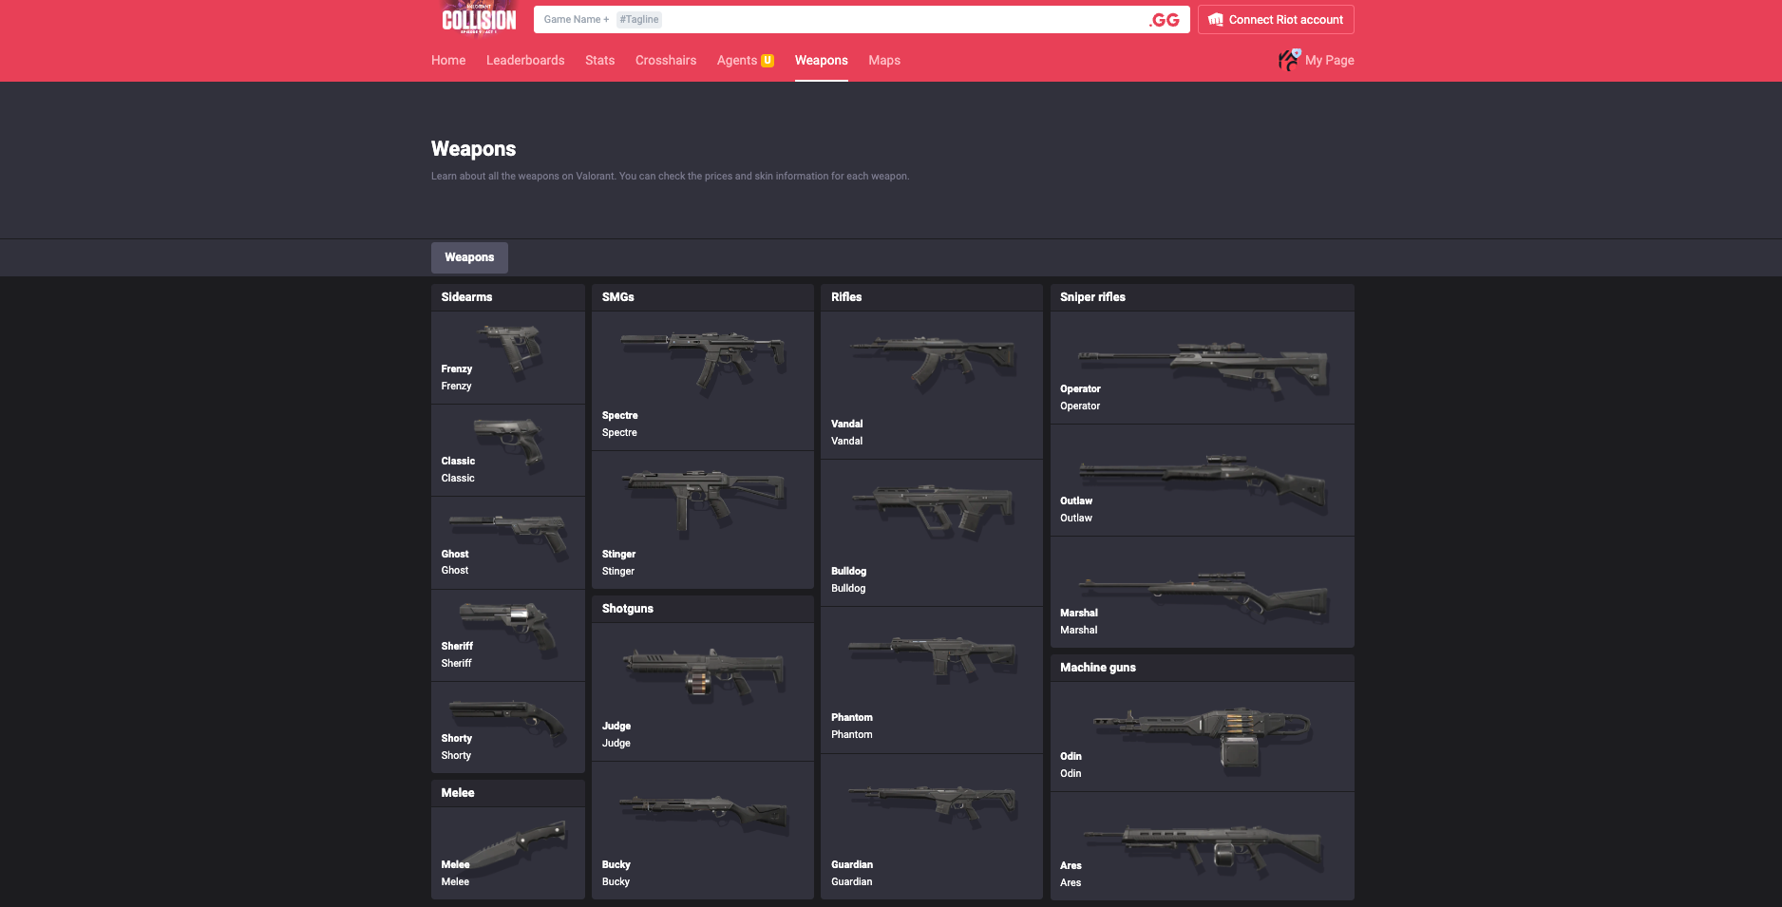The height and width of the screenshot is (907, 1782).
Task: Click the Melee category header
Action: [x=508, y=793]
